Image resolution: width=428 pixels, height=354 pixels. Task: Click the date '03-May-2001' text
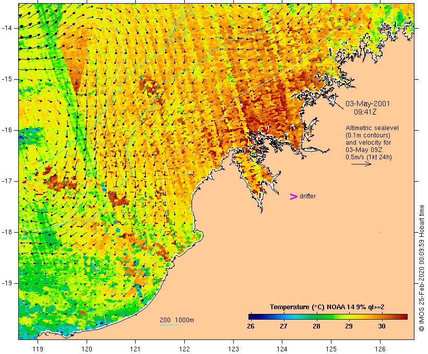click(x=367, y=104)
